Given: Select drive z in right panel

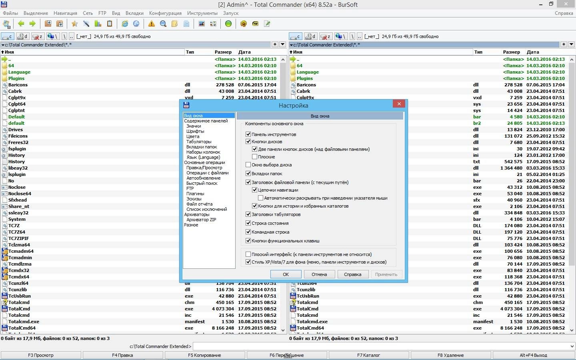Looking at the screenshot, I should (x=326, y=36).
